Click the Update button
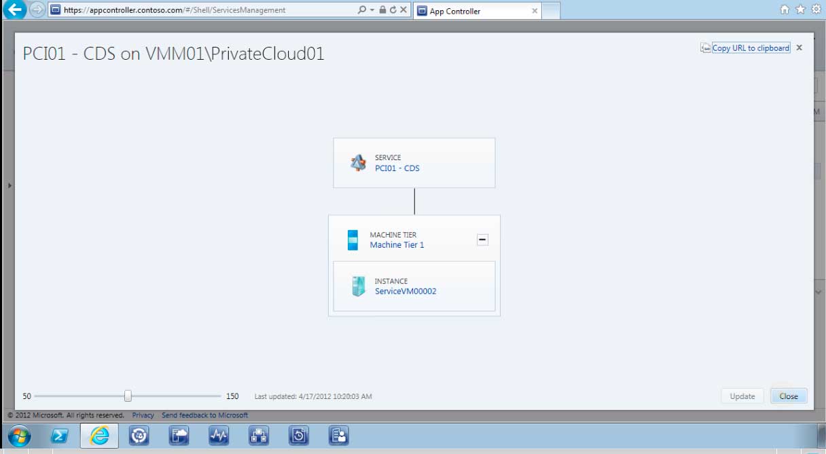 click(742, 396)
